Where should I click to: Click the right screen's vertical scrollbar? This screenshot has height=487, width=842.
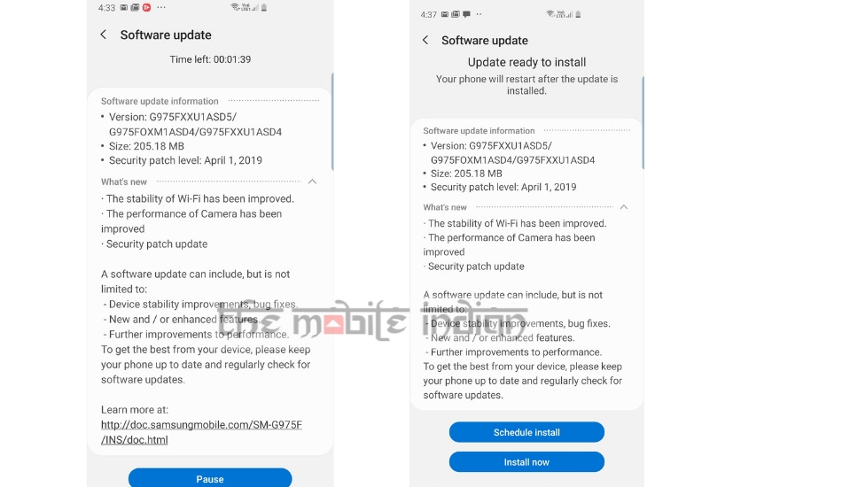coord(643,123)
